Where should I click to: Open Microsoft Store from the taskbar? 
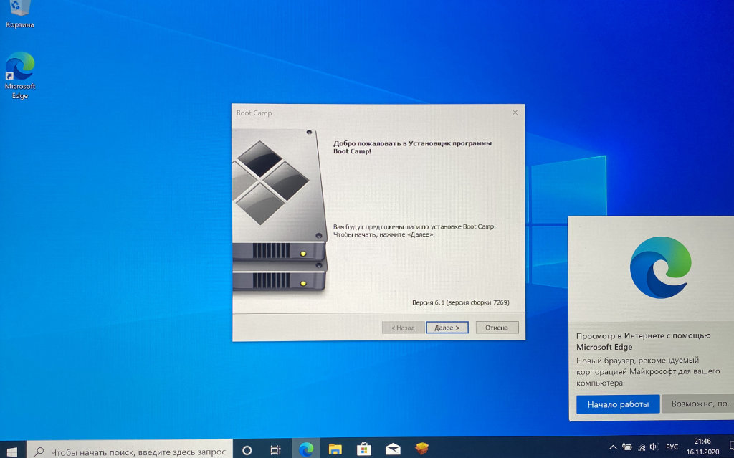[364, 449]
